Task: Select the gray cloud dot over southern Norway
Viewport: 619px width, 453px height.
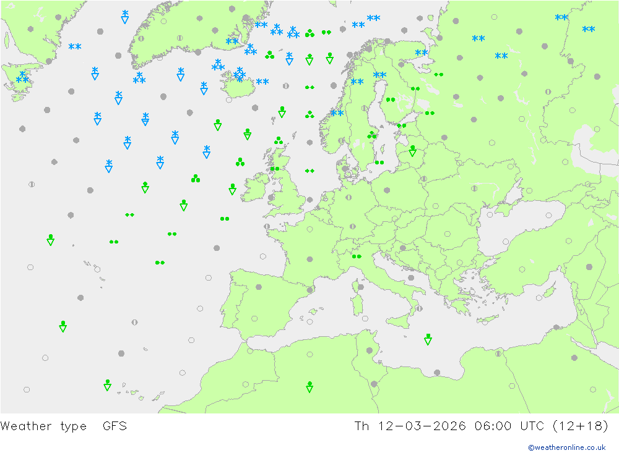Action: (341, 140)
